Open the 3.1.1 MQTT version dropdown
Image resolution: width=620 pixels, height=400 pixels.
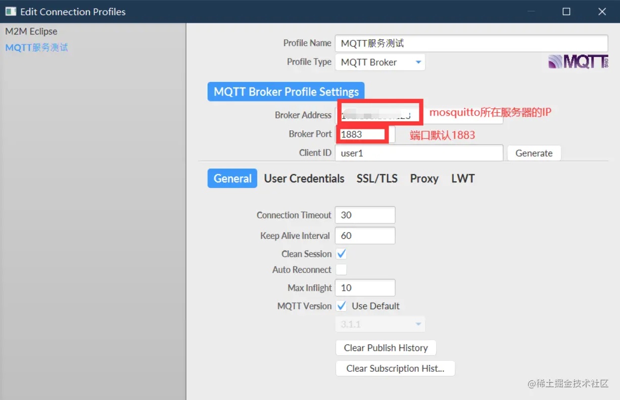(x=380, y=324)
